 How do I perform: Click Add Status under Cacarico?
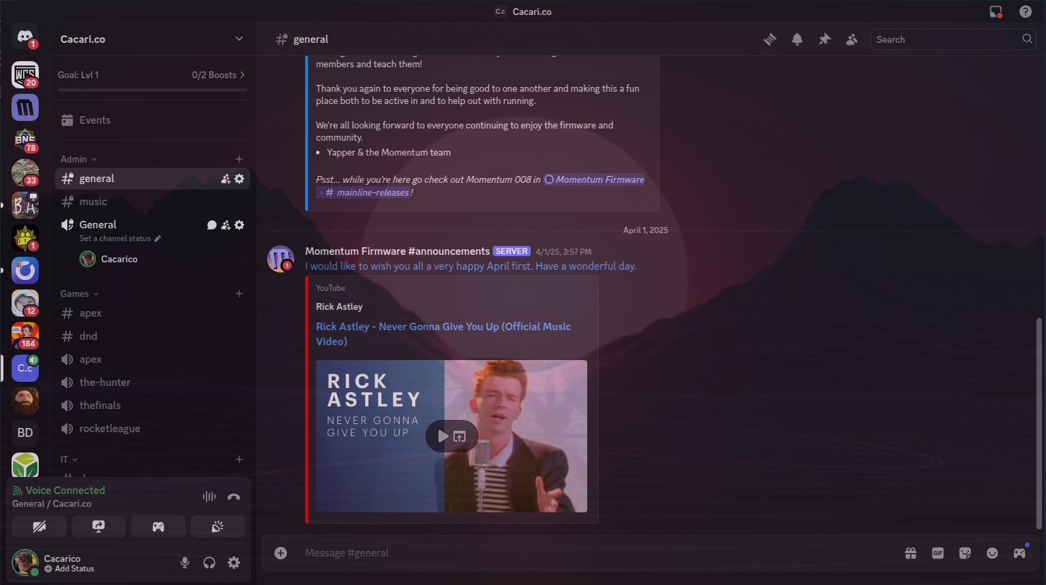69,569
